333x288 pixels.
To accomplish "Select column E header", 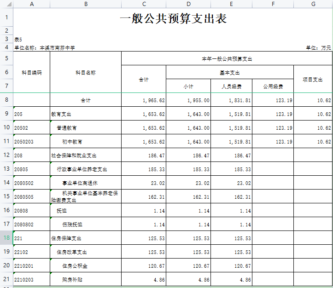I will click(231, 4).
